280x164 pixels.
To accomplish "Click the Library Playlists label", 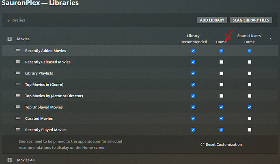I will click(x=39, y=73).
